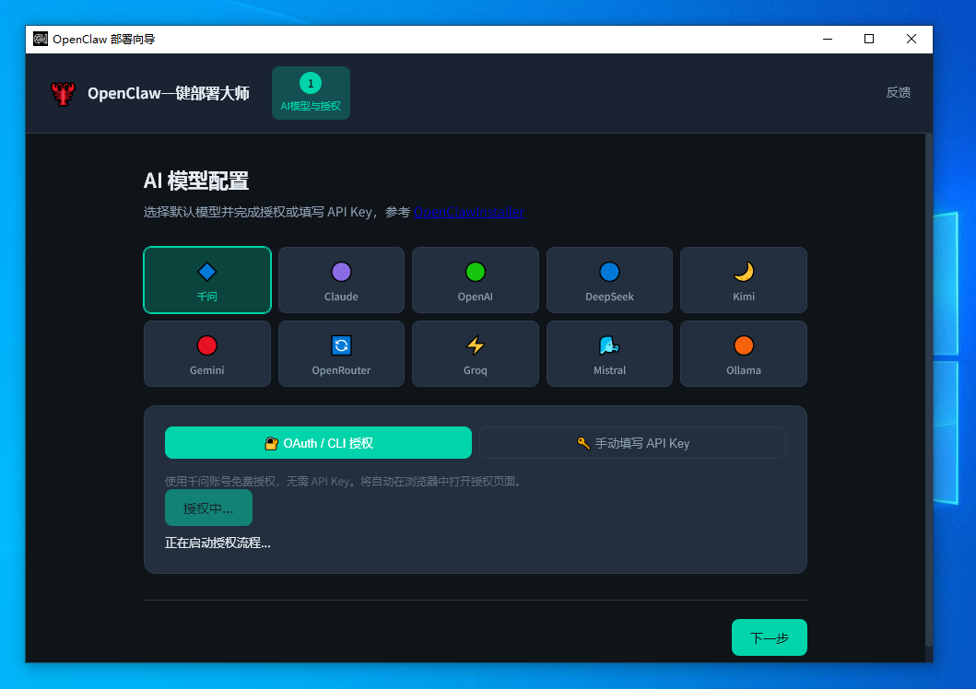Click the 授权中... button
Viewport: 976px width, 689px height.
point(208,508)
